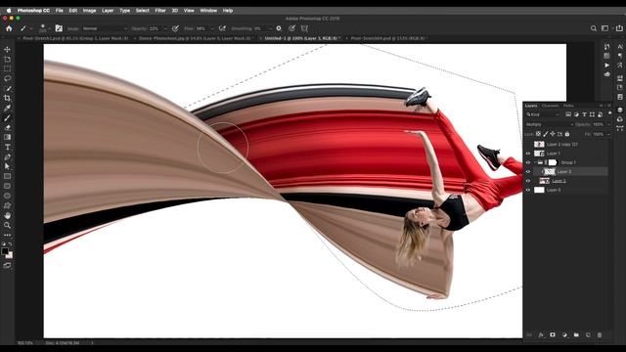Click the search icon in the options bar
626x352 pixels.
594,28
